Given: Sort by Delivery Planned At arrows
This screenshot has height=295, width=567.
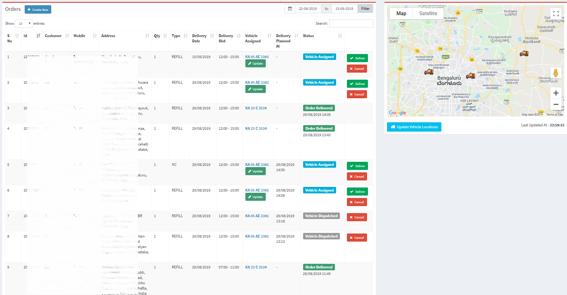Looking at the screenshot, I should [296, 36].
